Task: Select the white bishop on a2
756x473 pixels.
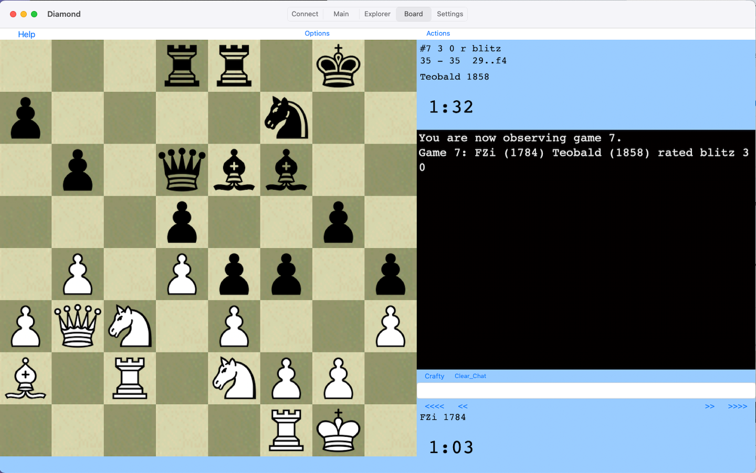Action: [26, 378]
